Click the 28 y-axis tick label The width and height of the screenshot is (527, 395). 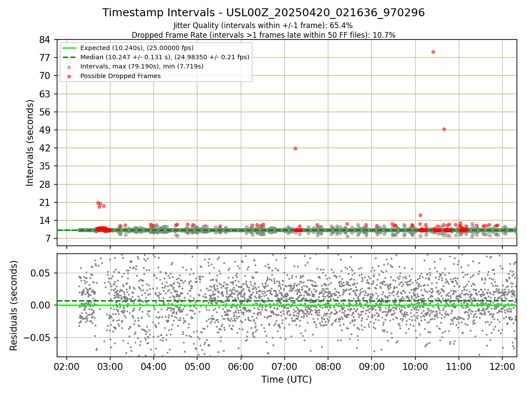coord(45,184)
